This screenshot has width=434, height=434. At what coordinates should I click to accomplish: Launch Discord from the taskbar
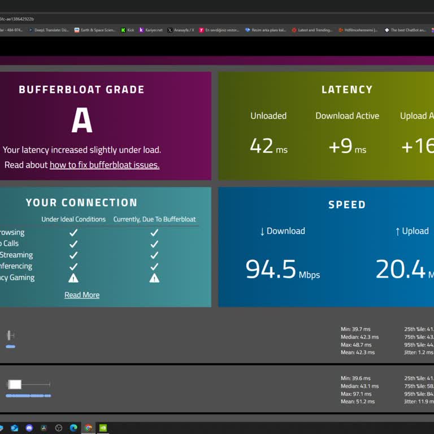tap(29, 428)
